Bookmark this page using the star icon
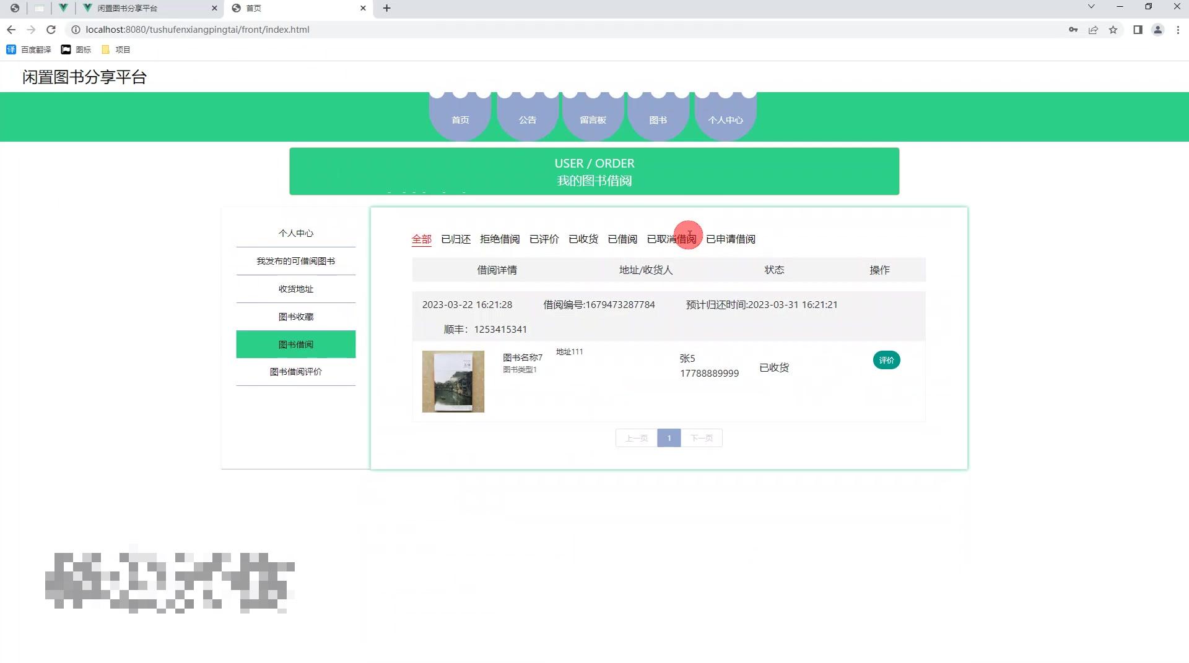 pos(1113,29)
